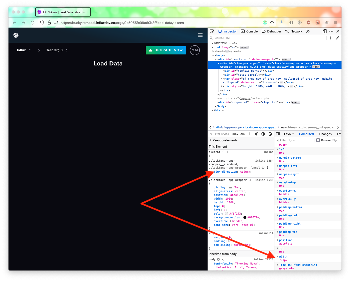
Task: Create a new CSS rule with the plus icon
Action: coord(249,134)
